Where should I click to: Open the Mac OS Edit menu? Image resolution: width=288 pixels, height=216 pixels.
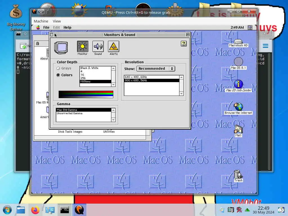(x=57, y=27)
